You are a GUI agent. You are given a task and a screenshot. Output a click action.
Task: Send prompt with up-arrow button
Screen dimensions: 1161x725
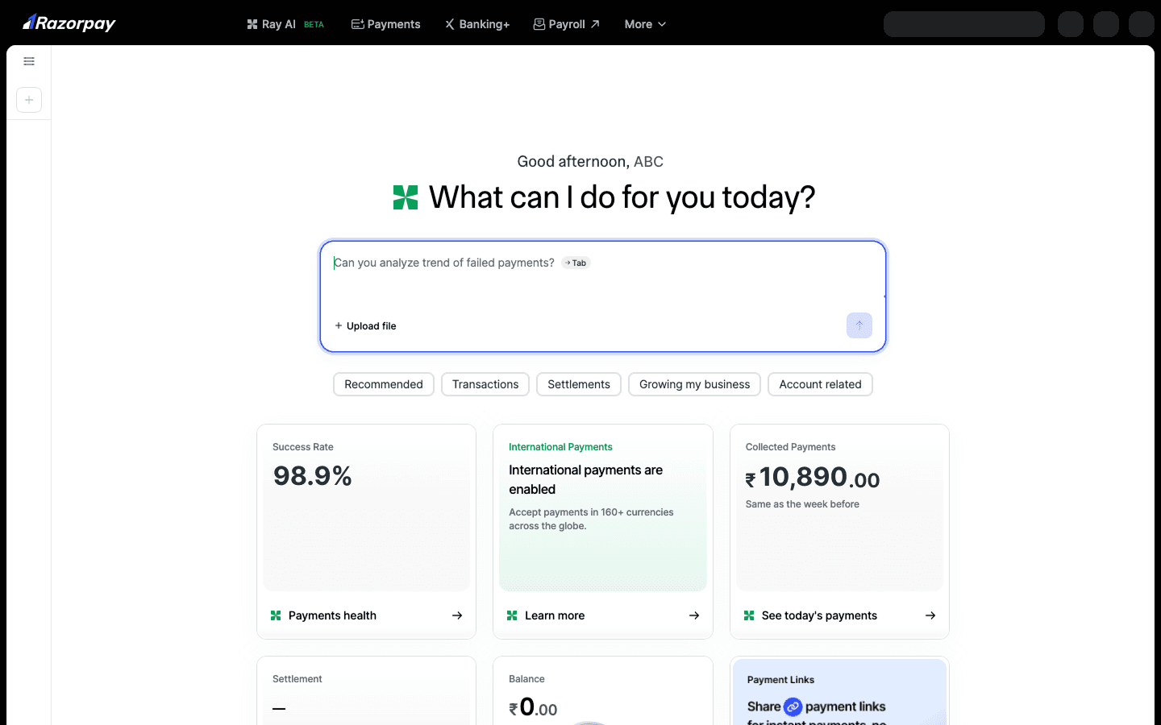click(x=859, y=325)
